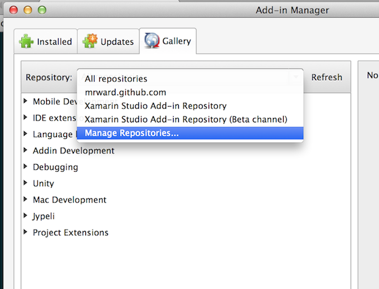Click the Repository: label
The height and width of the screenshot is (289, 379).
click(x=49, y=78)
